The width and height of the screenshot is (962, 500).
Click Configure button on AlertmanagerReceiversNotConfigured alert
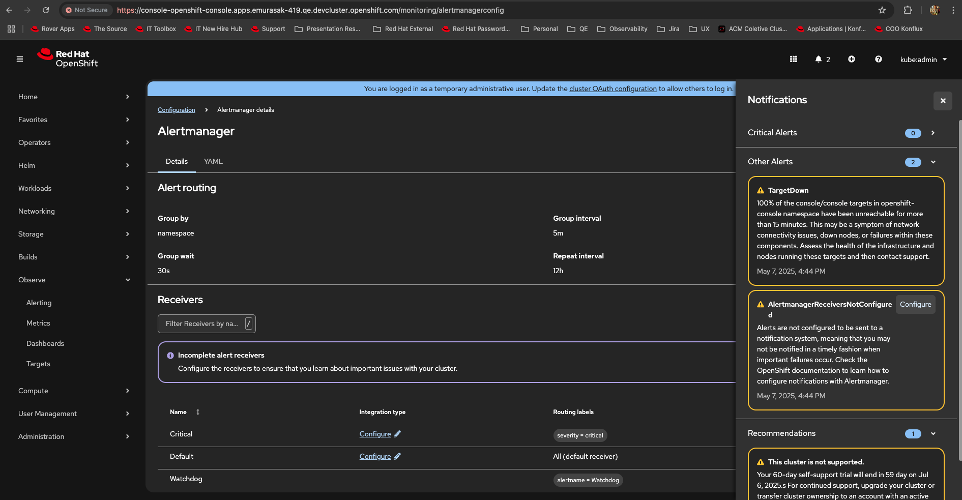(x=916, y=304)
